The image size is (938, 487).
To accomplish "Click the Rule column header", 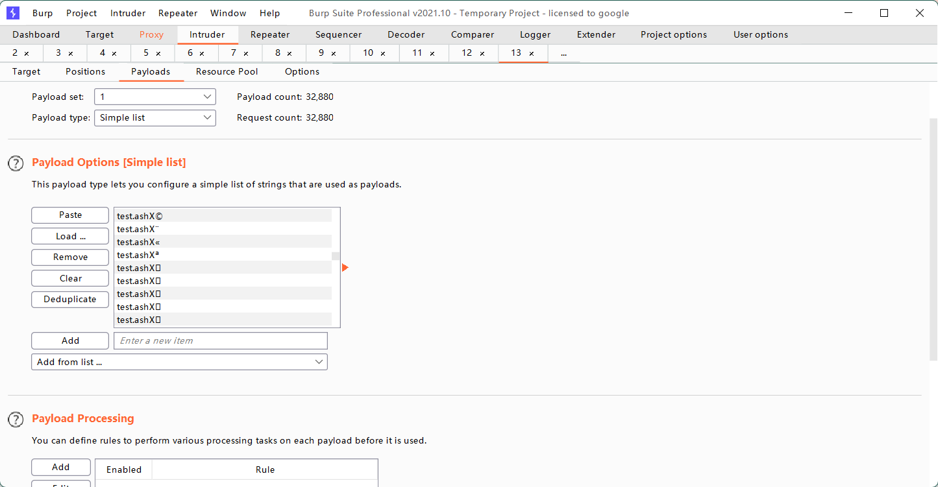I will point(265,469).
